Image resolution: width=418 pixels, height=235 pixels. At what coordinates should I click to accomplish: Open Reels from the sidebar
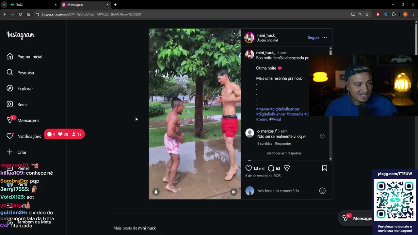pyautogui.click(x=22, y=104)
